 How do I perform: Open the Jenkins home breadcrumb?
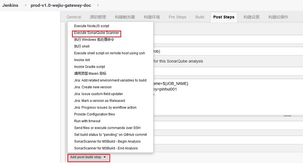[x=10, y=5]
